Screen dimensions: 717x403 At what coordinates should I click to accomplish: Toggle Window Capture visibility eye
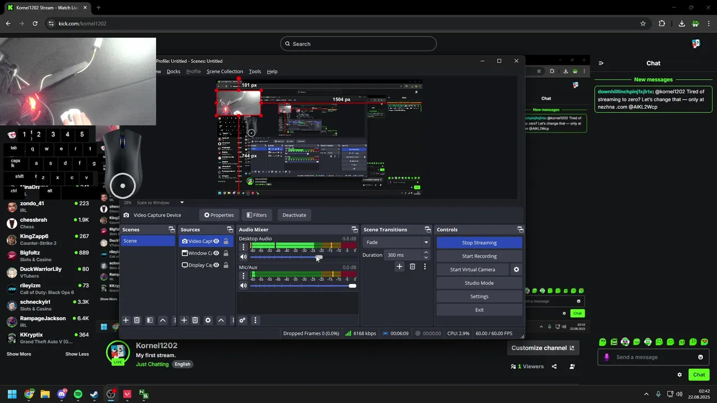216,253
